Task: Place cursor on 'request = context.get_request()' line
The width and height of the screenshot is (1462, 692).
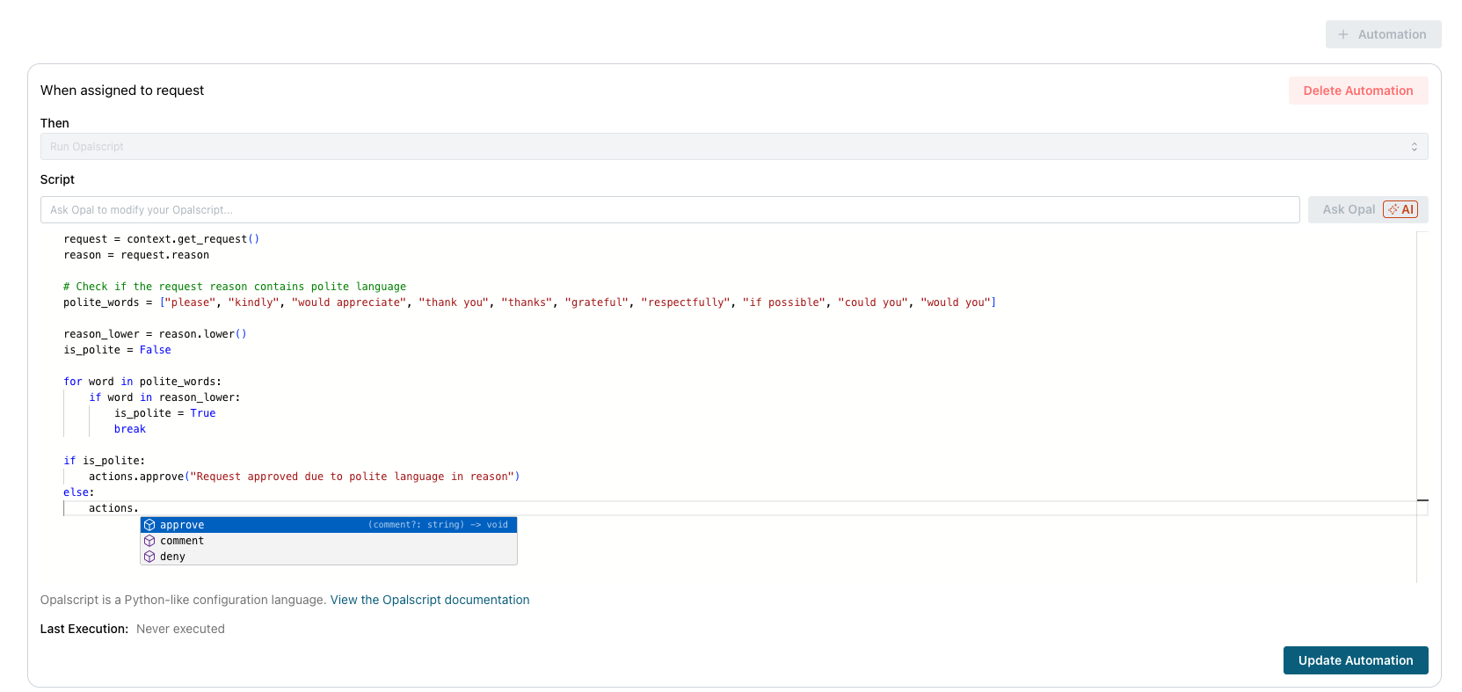Action: (161, 239)
